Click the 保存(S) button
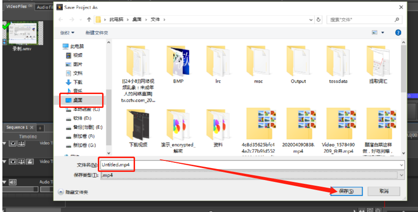The width and height of the screenshot is (418, 212). point(346,191)
